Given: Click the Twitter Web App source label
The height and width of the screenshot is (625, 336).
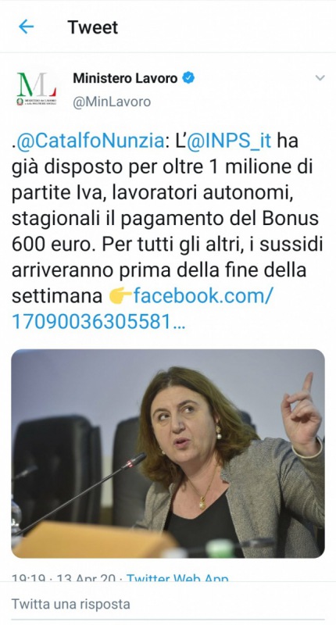Looking at the screenshot, I should click(x=177, y=577).
